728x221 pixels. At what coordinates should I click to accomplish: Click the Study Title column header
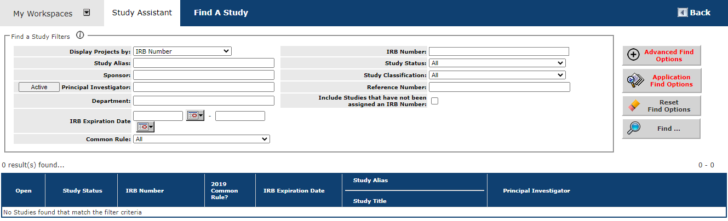click(370, 201)
